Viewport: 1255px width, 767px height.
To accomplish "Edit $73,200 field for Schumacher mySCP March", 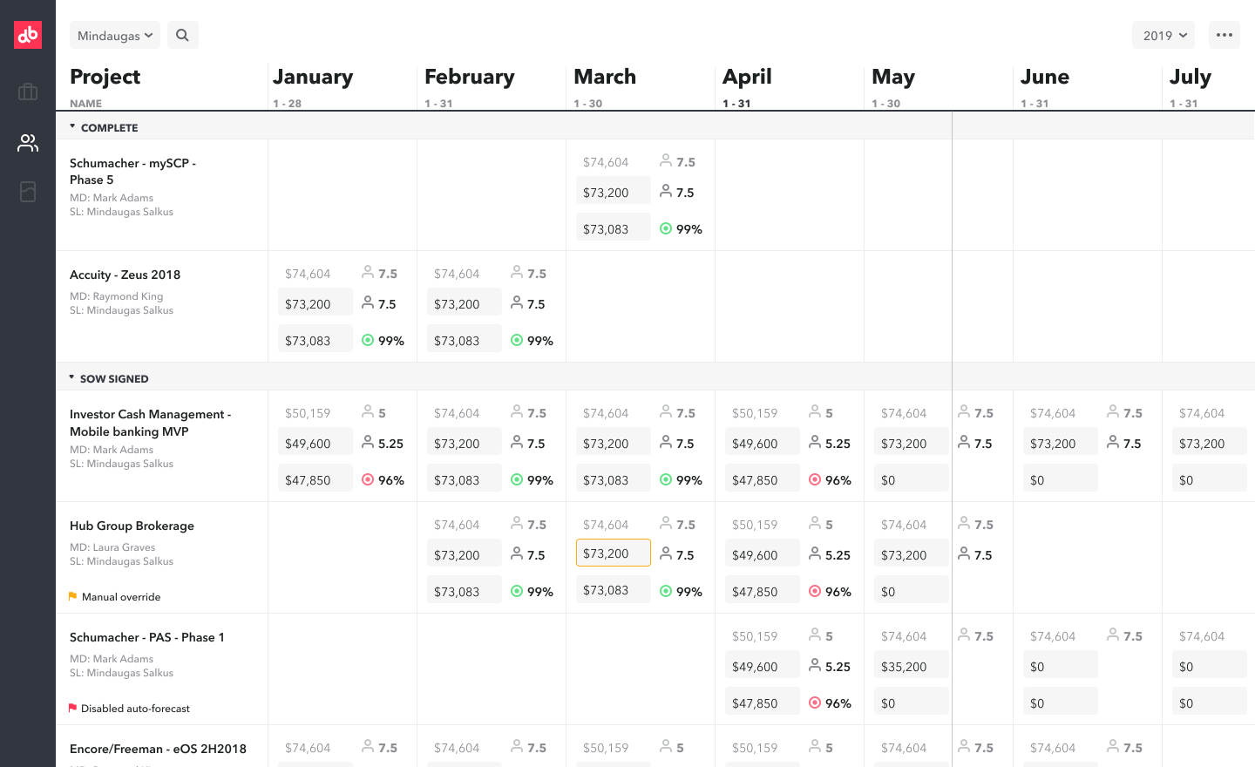I will coord(614,192).
